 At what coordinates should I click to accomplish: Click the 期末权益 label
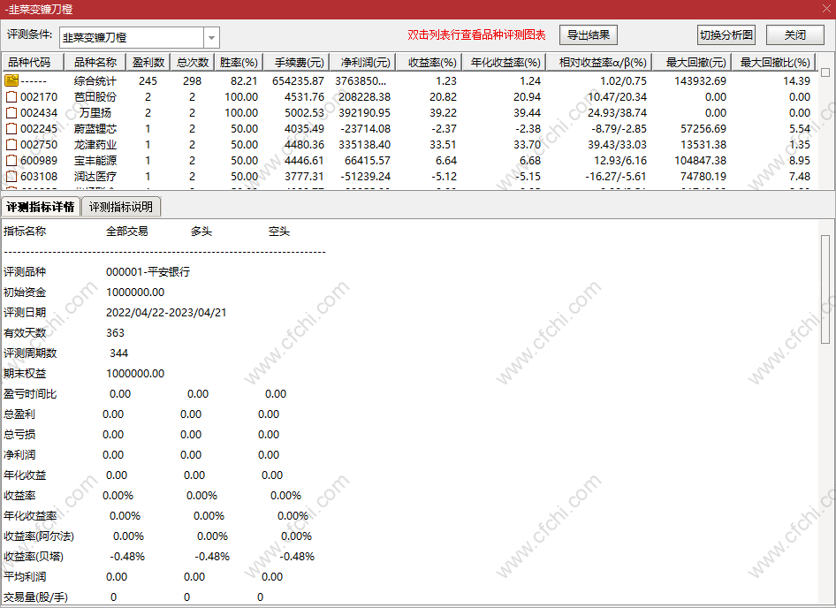coord(25,373)
